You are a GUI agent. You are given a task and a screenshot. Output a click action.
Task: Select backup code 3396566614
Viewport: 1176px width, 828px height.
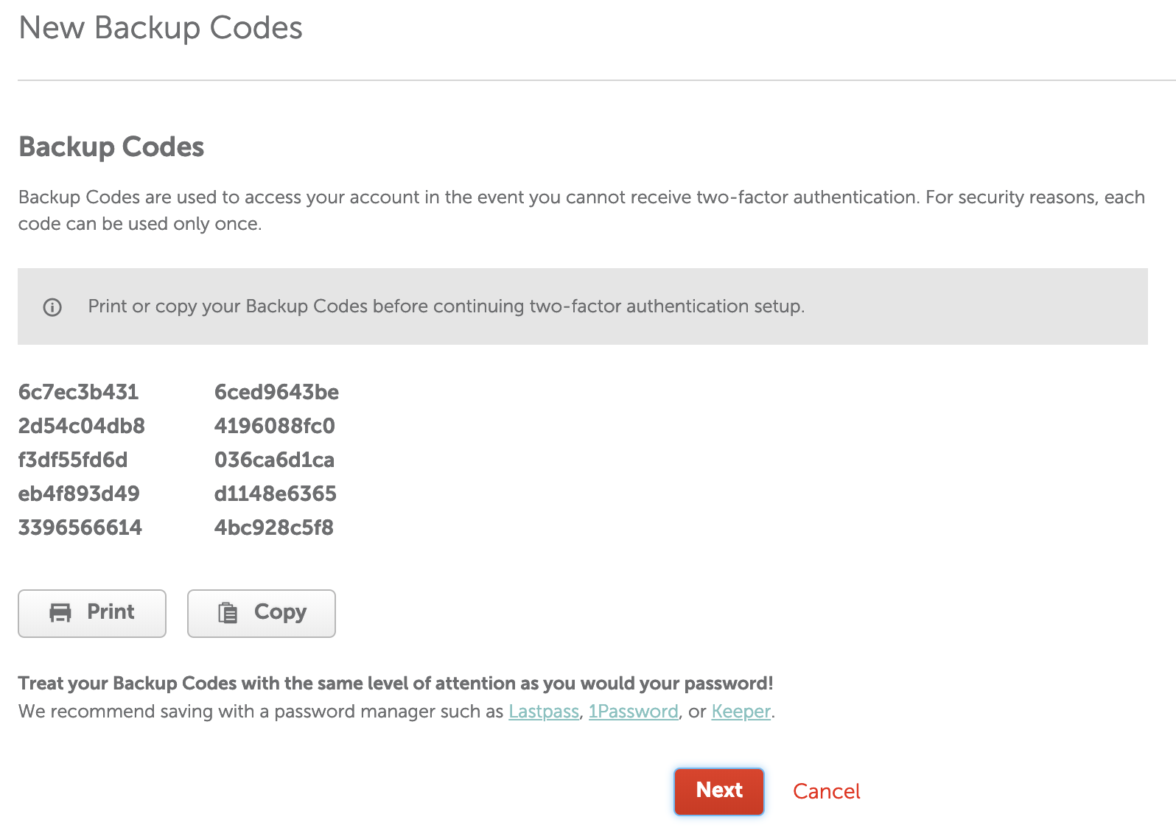pyautogui.click(x=80, y=527)
